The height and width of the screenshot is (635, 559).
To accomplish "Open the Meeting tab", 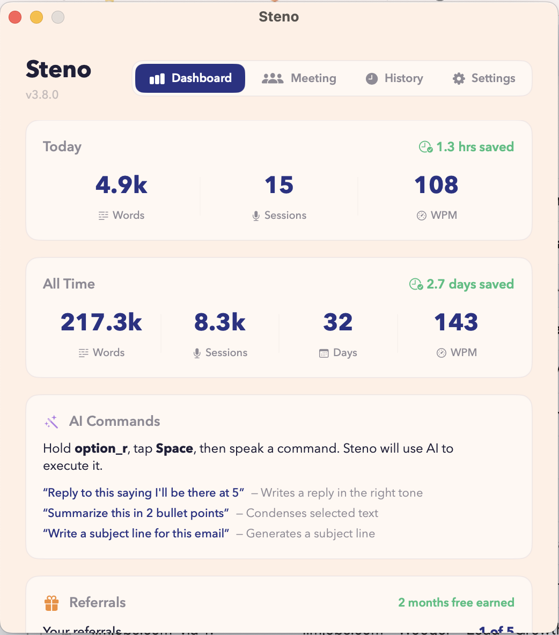I will 299,78.
